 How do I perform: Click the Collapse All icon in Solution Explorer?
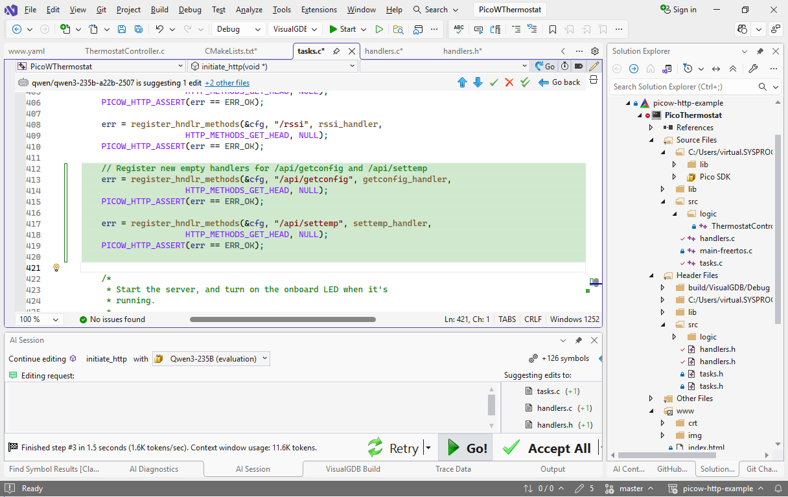(732, 69)
